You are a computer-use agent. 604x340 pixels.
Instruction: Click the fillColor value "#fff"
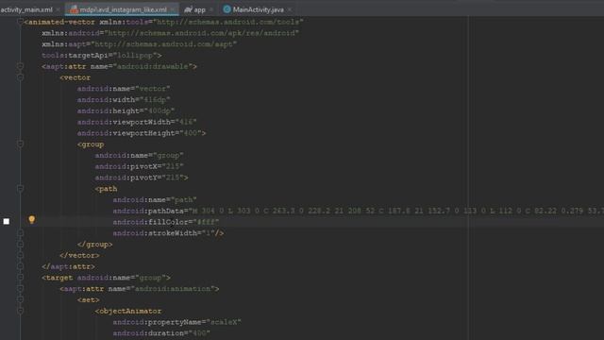pyautogui.click(x=208, y=222)
